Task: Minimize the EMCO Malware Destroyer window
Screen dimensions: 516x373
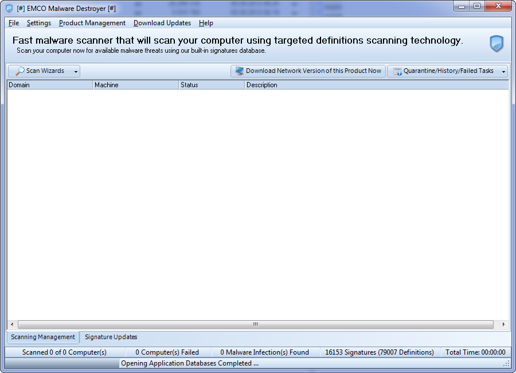Action: click(462, 6)
